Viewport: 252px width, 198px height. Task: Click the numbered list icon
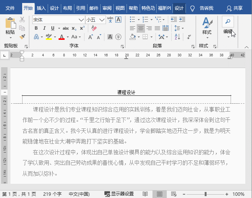point(145,20)
